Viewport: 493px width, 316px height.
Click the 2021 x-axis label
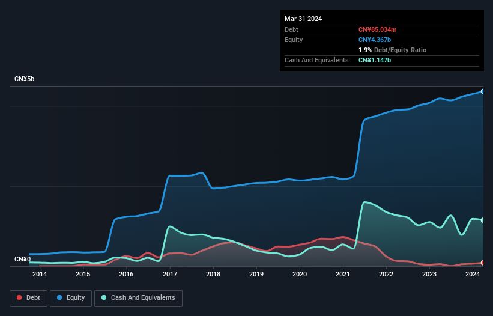point(343,274)
